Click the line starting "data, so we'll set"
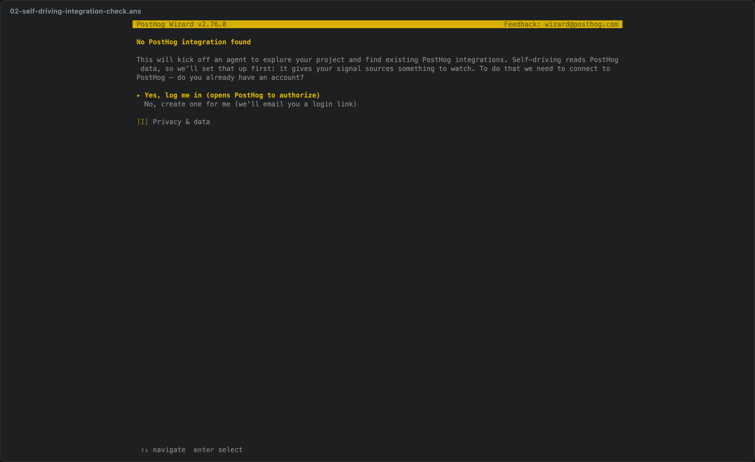This screenshot has width=755, height=462. (375, 69)
